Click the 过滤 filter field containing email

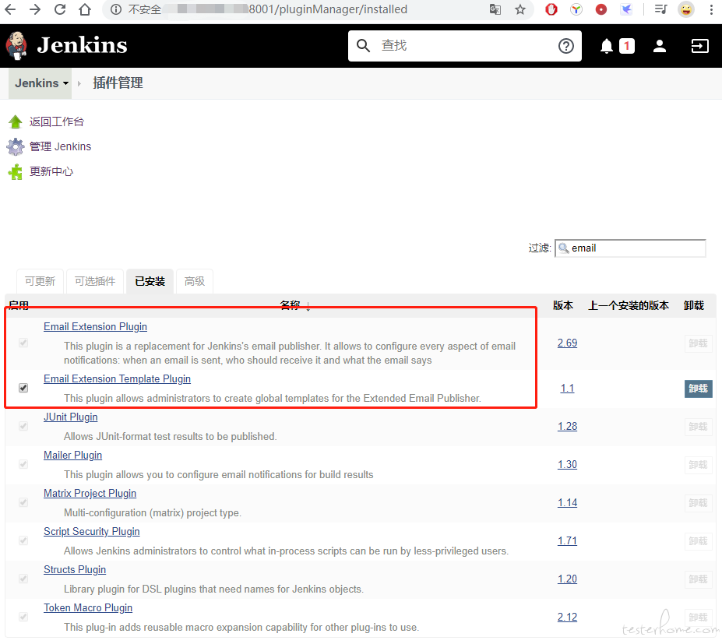click(x=630, y=248)
